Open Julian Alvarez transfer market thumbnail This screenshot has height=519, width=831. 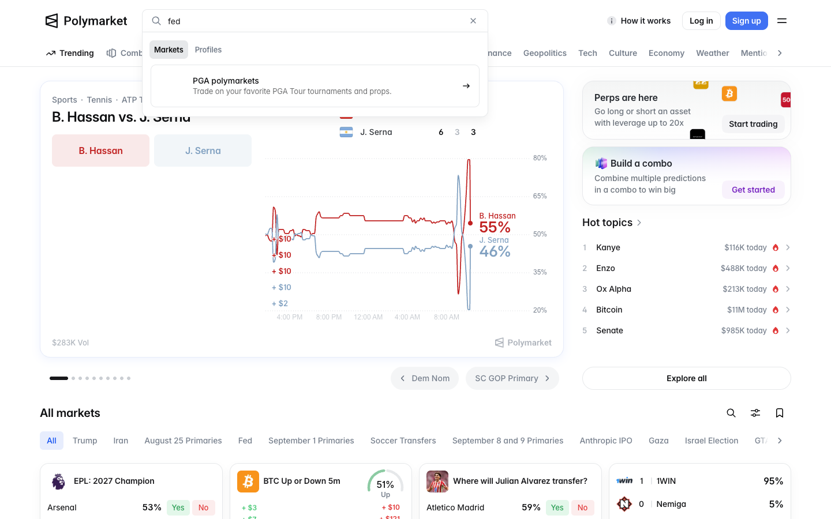click(437, 481)
